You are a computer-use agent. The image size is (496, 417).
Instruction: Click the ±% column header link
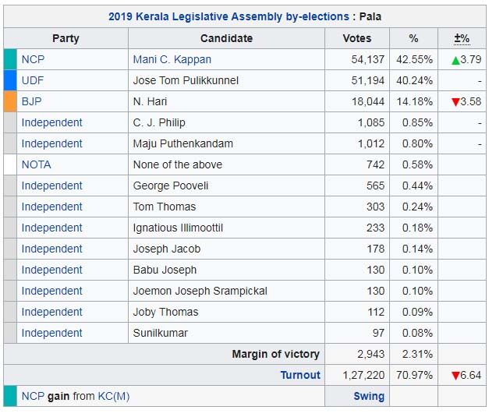[x=461, y=38]
